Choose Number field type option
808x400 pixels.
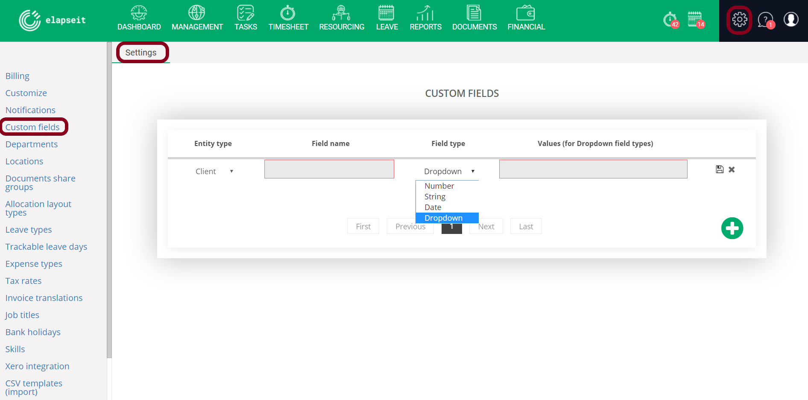pos(447,186)
